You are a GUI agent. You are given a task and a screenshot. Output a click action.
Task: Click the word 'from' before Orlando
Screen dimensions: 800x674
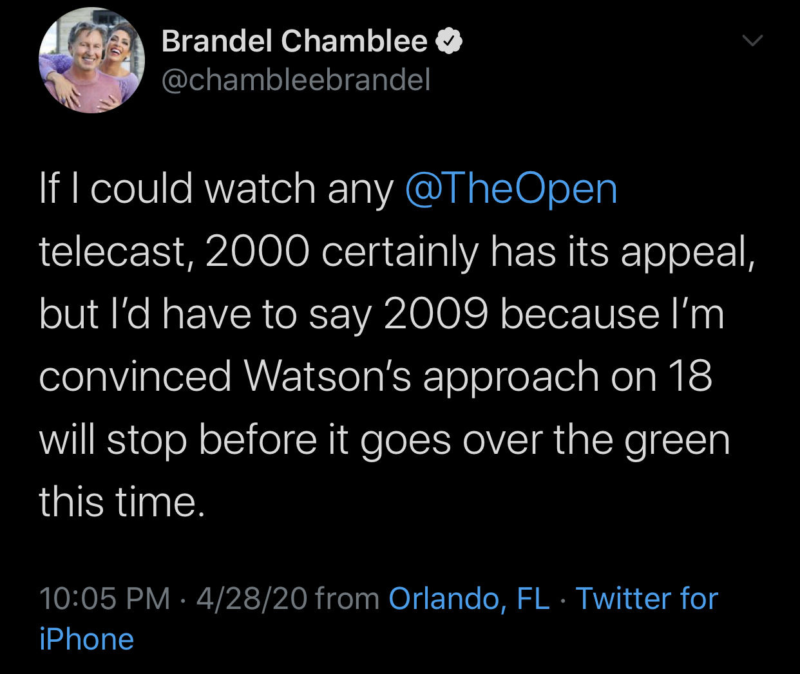tap(347, 598)
